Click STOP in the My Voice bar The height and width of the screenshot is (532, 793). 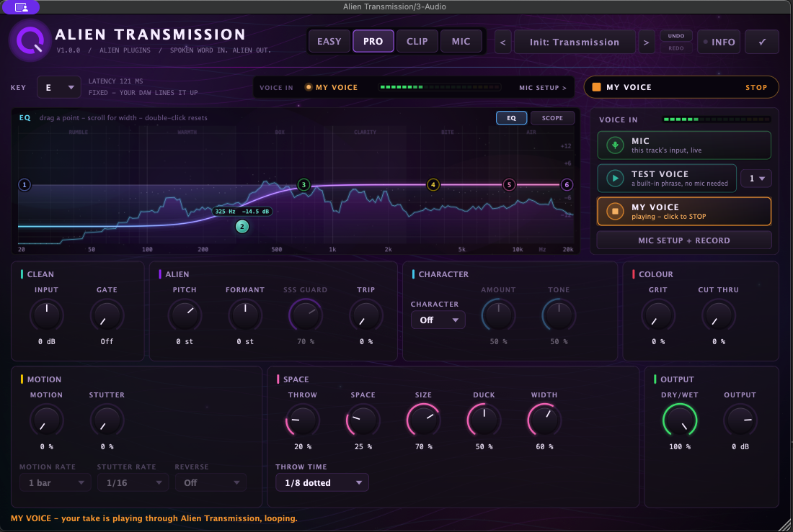(756, 87)
